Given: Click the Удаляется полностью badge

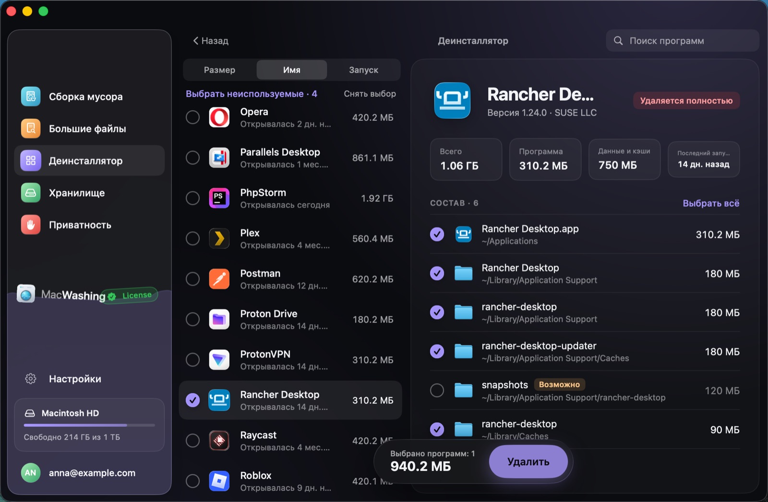Looking at the screenshot, I should pos(686,101).
